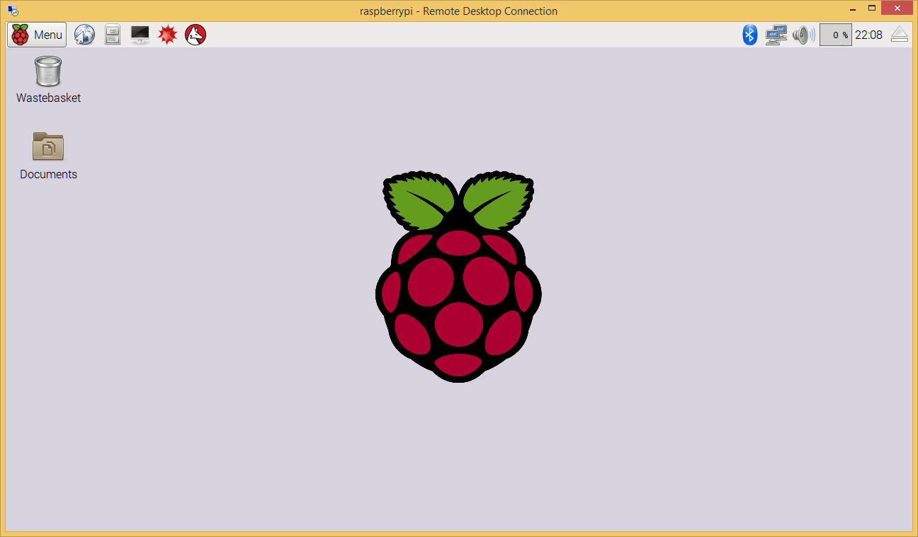This screenshot has width=918, height=537.
Task: Click the volume speaker icon
Action: click(804, 35)
